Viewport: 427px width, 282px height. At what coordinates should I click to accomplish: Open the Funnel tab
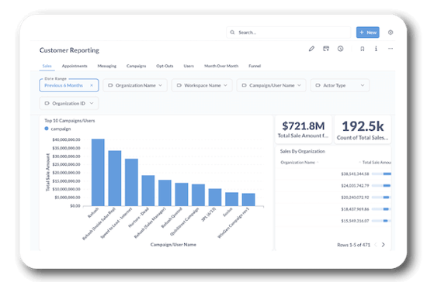pyautogui.click(x=255, y=66)
